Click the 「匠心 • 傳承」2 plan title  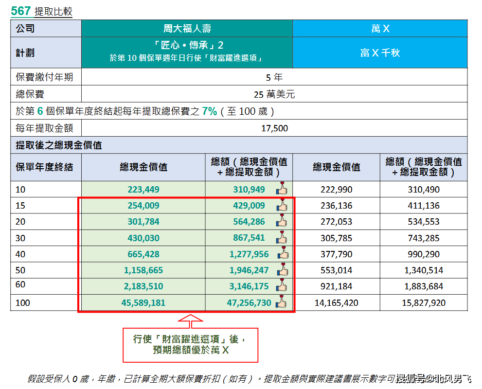[x=187, y=46]
